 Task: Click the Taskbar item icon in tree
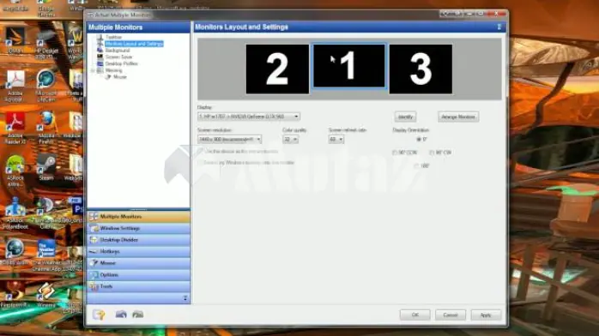click(100, 38)
